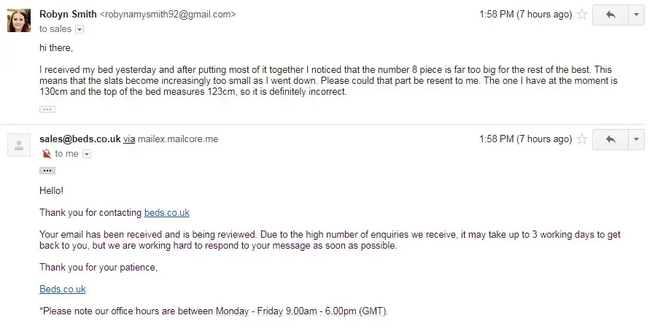Image resolution: width=655 pixels, height=334 pixels.
Task: Star the sales@beds.co.uk auto-reply
Action: click(582, 139)
